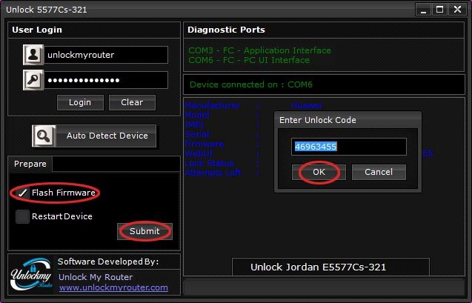Image resolution: width=472 pixels, height=303 pixels.
Task: Click the user avatar icon beside username
Action: pos(33,55)
